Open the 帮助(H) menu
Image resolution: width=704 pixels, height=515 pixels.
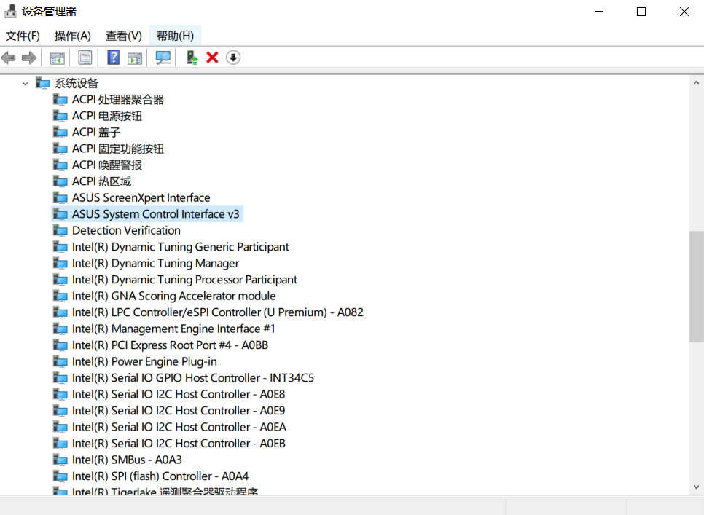(x=175, y=36)
